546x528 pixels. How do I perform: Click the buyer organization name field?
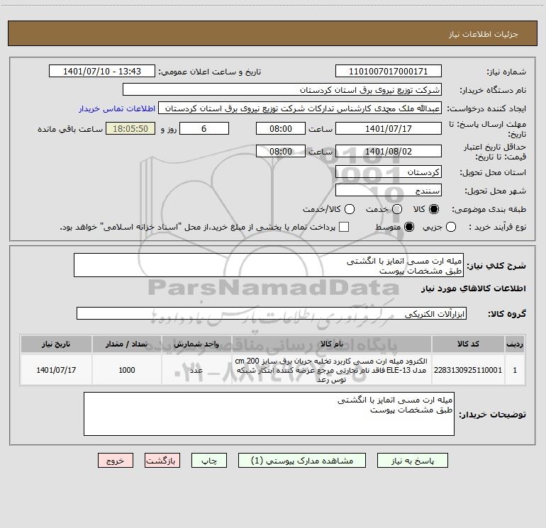click(282, 89)
